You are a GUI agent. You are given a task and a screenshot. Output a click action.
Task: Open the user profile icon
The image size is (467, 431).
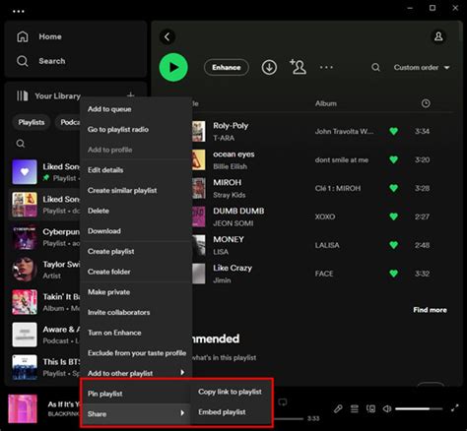tap(438, 36)
